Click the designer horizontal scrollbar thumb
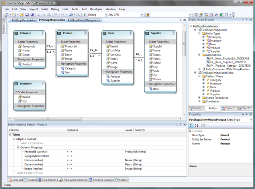The height and width of the screenshot is (189, 255). click(x=48, y=119)
